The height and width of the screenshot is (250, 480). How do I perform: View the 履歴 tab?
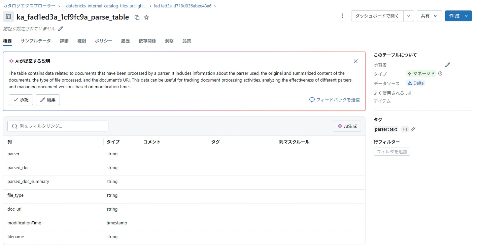pos(126,41)
